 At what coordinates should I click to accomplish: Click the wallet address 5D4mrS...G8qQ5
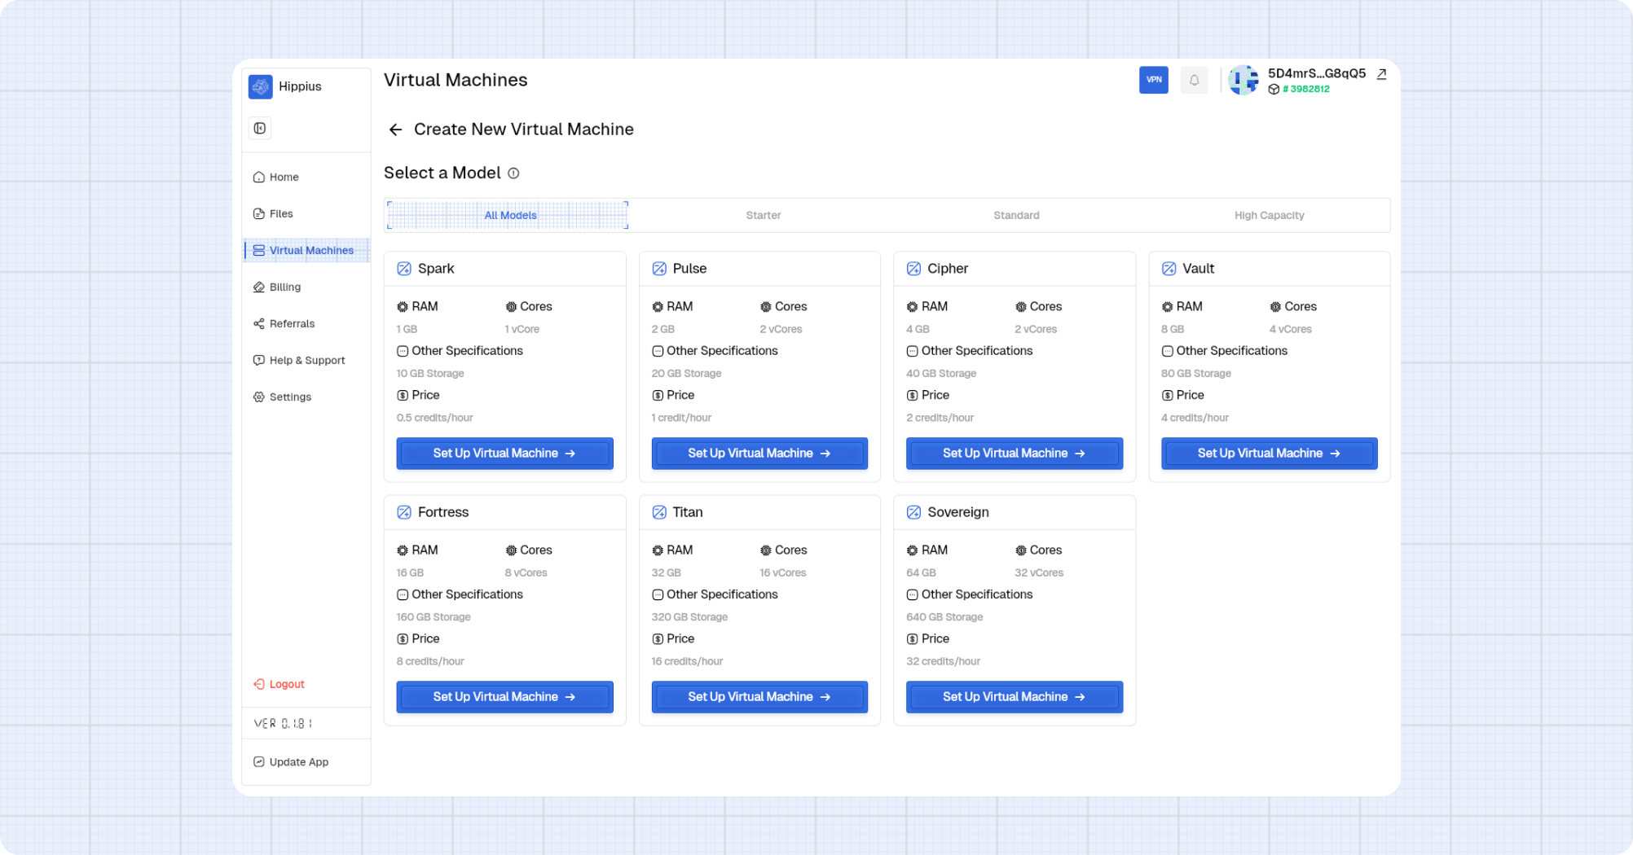[x=1316, y=73]
